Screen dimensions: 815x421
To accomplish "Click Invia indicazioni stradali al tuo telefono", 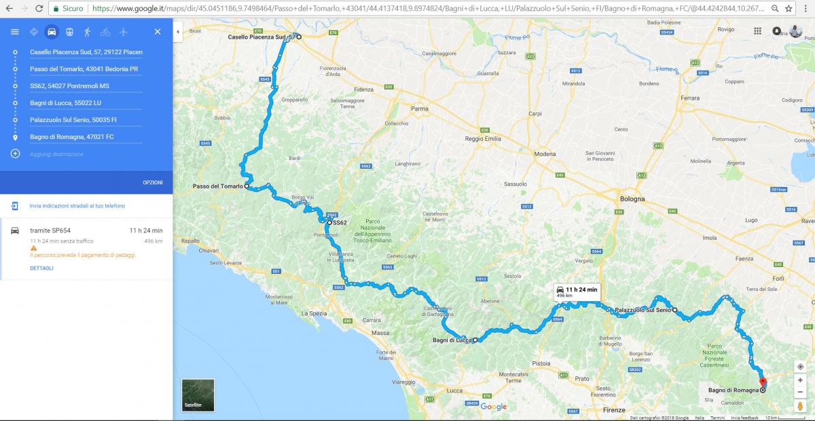I will click(x=77, y=205).
